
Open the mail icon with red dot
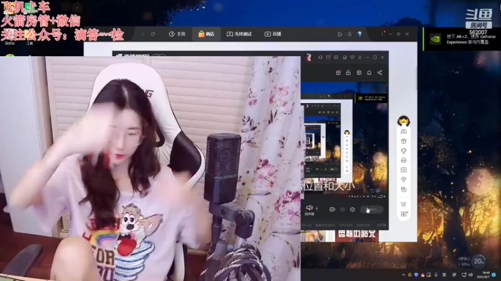tap(328, 57)
